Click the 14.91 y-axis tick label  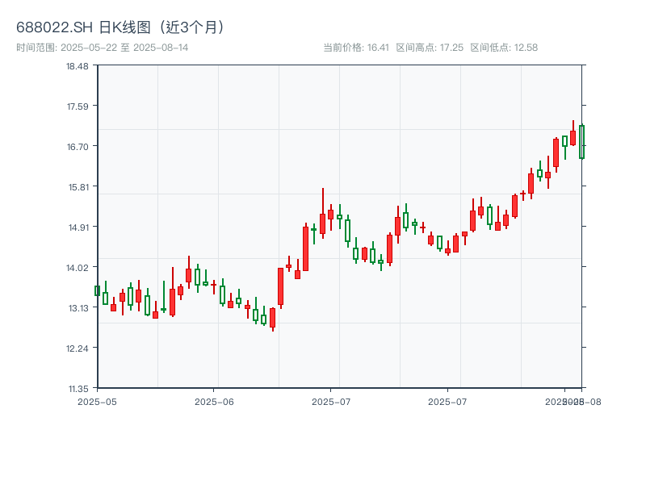tap(78, 227)
